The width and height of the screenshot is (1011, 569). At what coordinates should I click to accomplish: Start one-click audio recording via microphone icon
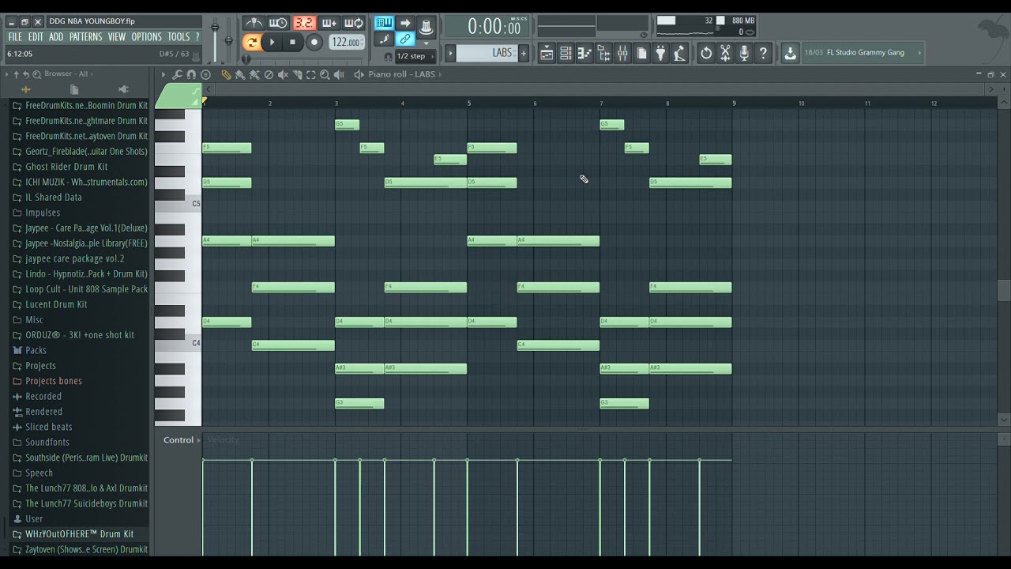744,54
